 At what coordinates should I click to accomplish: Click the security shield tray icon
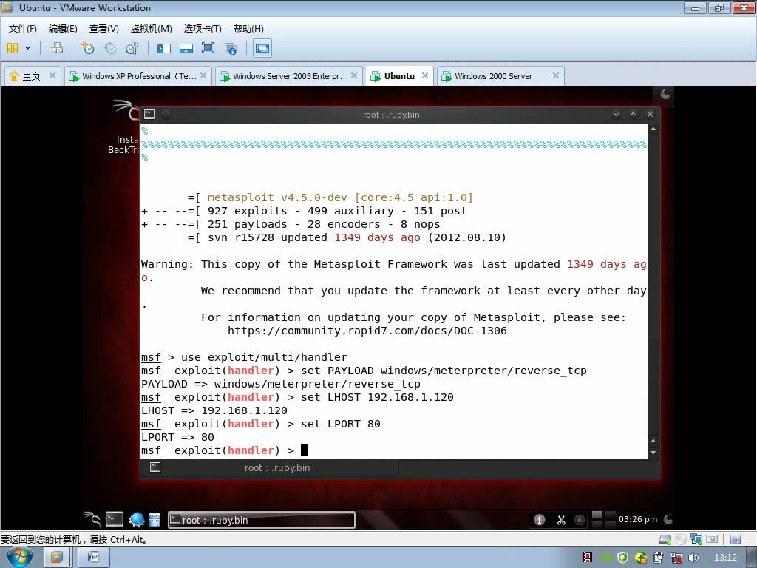point(622,558)
